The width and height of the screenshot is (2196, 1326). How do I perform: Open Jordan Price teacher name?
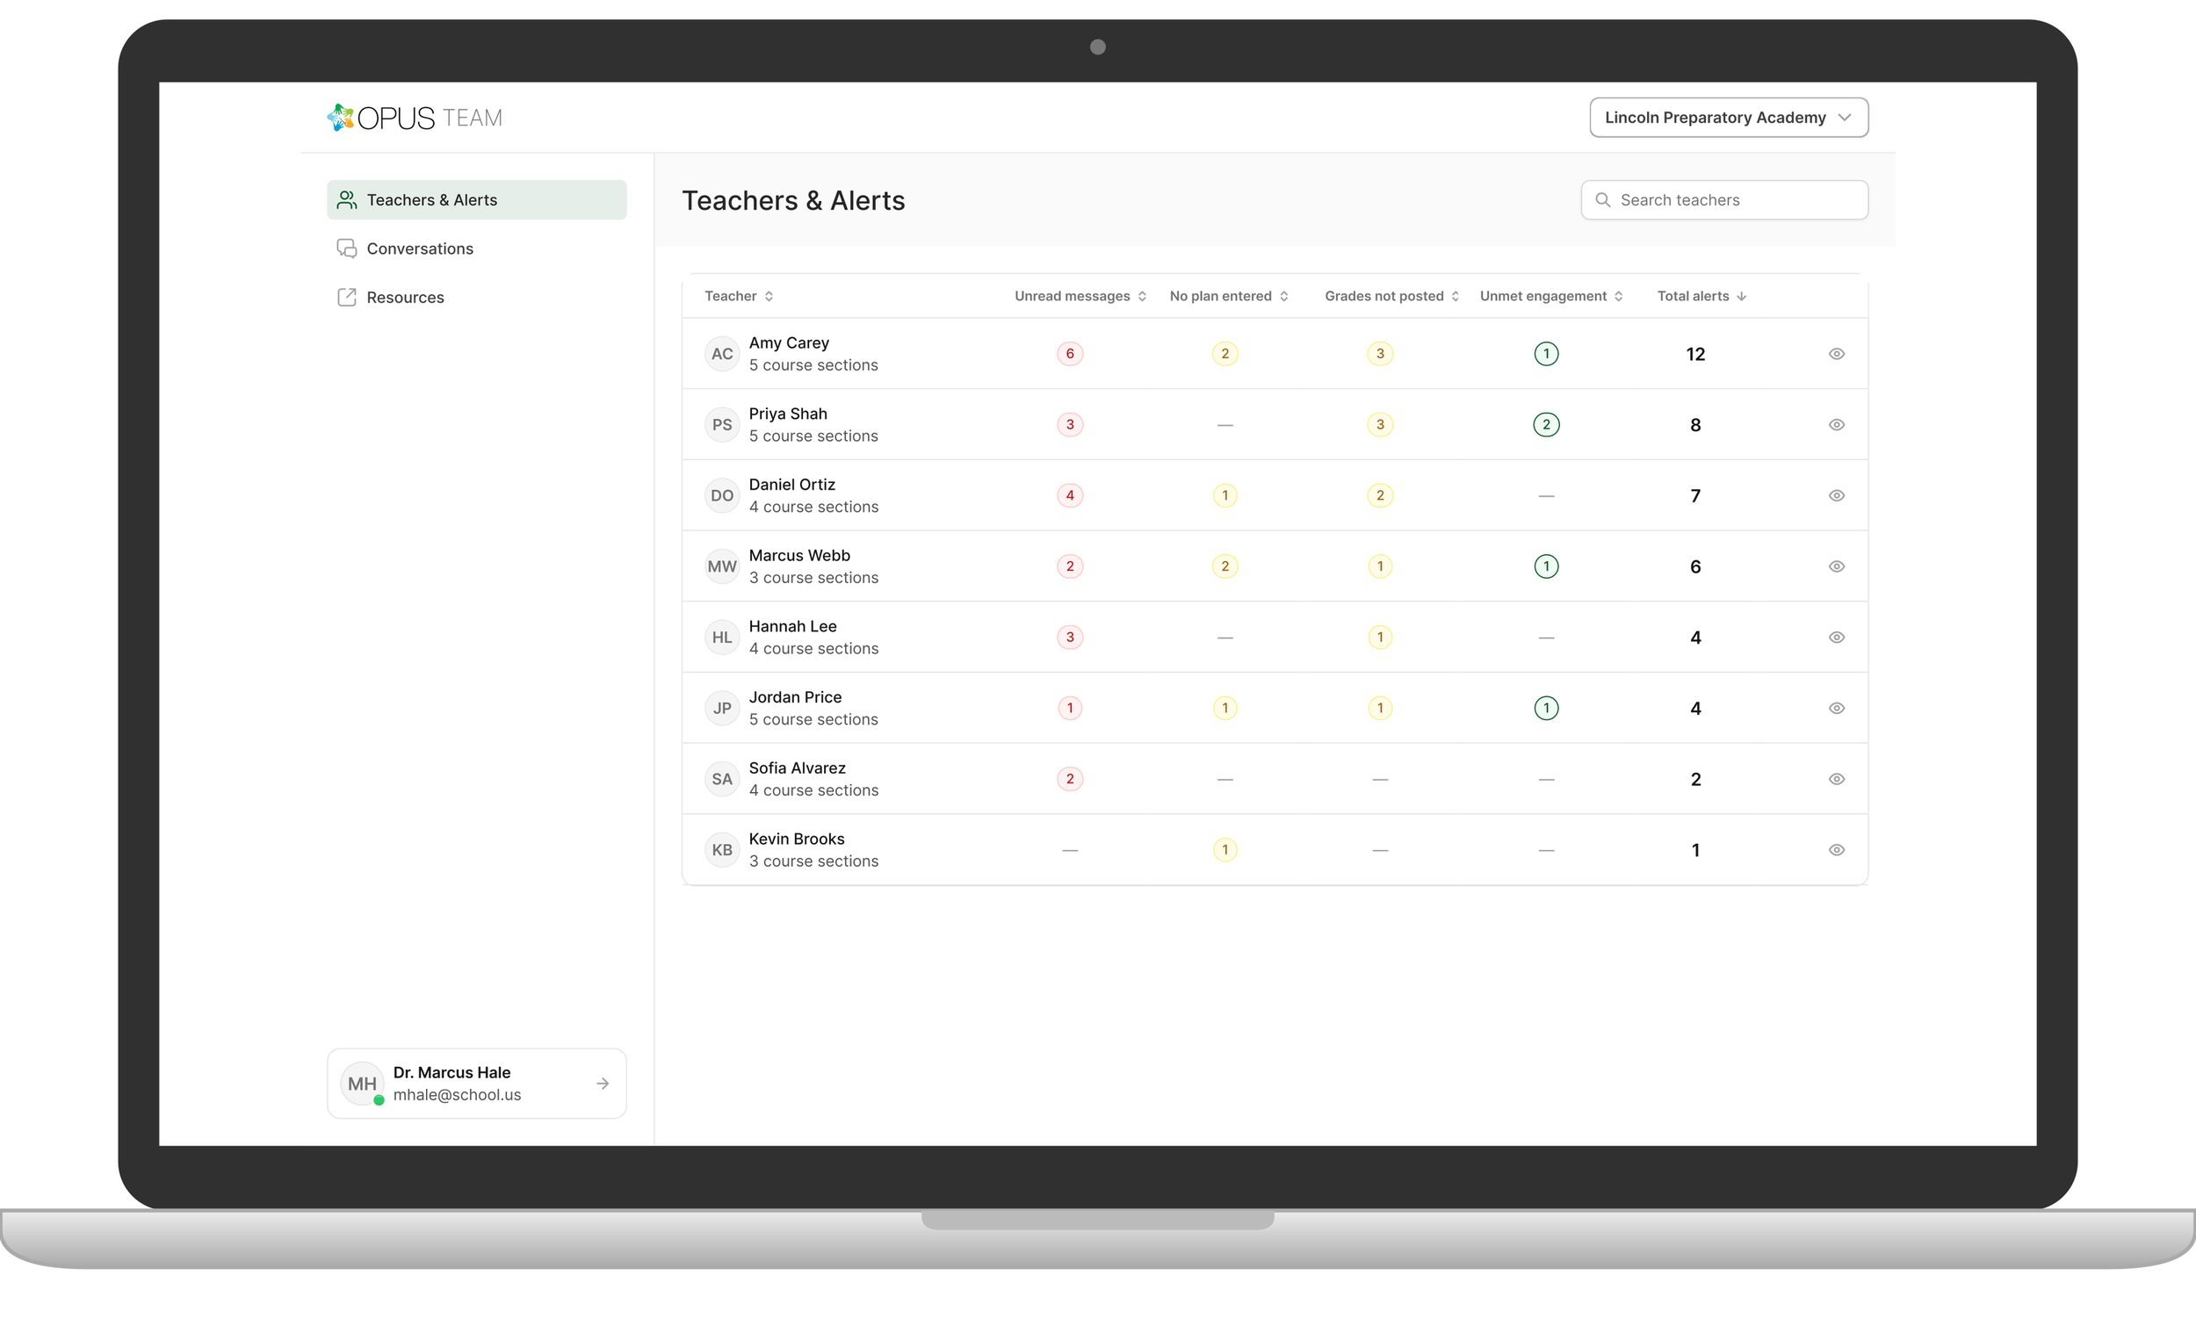[795, 697]
